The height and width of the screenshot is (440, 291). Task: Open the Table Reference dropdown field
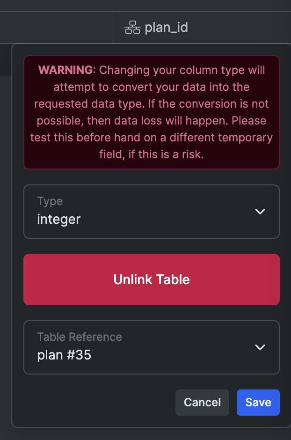tap(152, 347)
